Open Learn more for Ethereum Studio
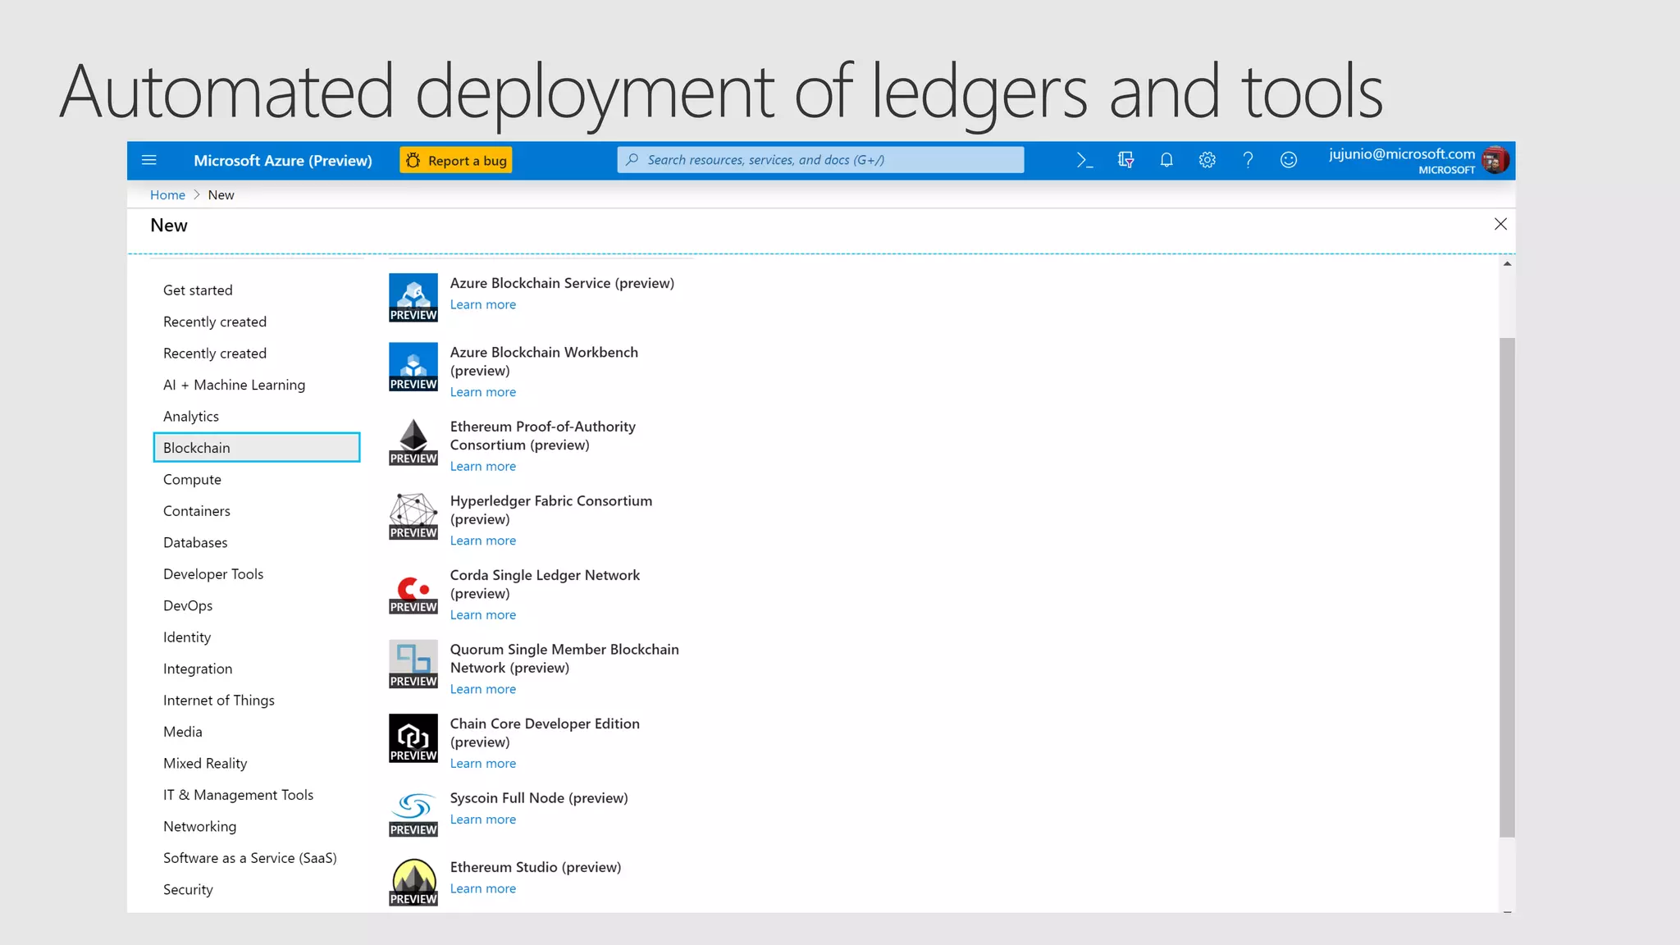Viewport: 1680px width, 945px height. click(x=483, y=888)
